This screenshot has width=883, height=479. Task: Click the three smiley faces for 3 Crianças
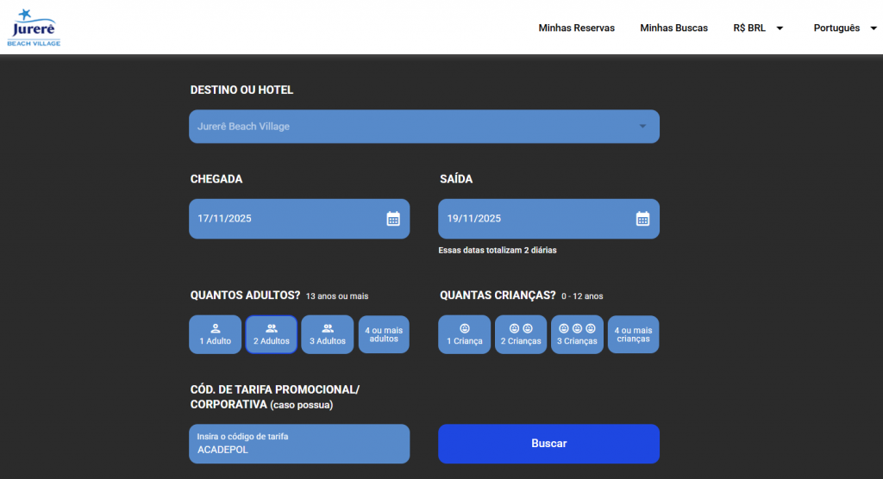[x=577, y=328]
